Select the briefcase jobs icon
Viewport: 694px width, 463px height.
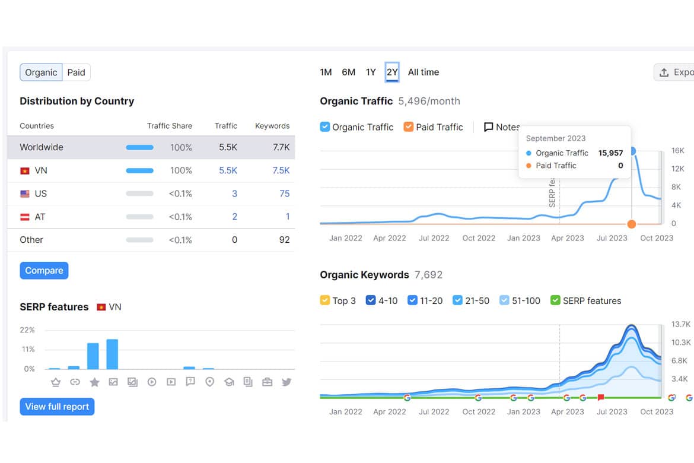click(268, 382)
